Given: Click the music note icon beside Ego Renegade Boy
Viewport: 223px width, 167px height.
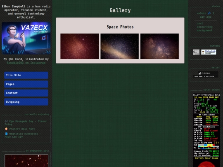Looking at the screenshot, I should point(6,121).
